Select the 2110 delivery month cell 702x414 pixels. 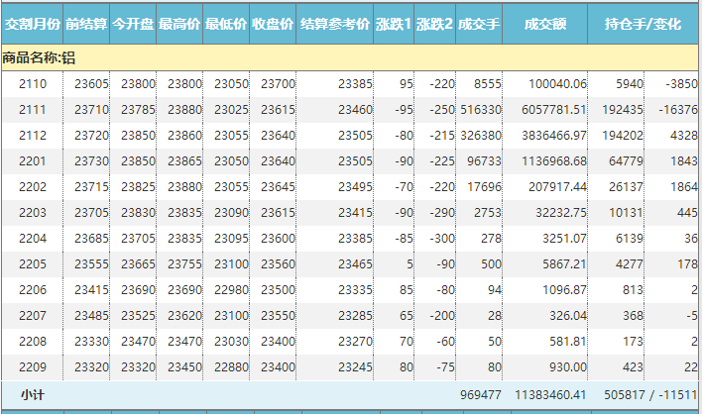[x=33, y=84]
